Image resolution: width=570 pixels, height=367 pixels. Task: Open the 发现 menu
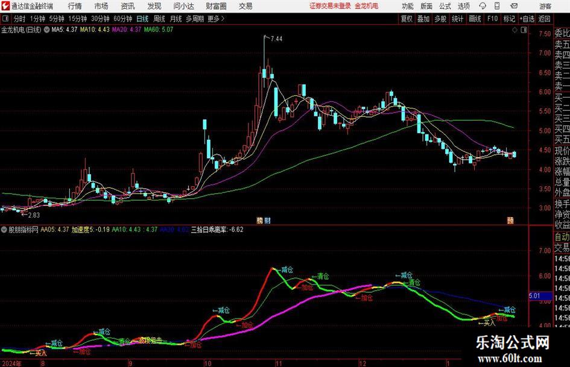[154, 6]
